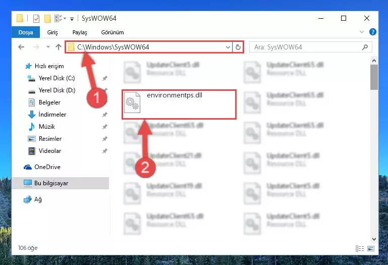This screenshot has height=265, width=388.
Task: Click the address bar path C:\Windows\SysWOW64
Action: (113, 47)
